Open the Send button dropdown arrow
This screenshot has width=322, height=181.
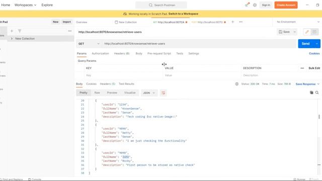(x=317, y=44)
